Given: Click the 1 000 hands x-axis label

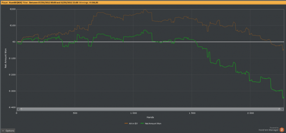Looking at the screenshot, I should coord(133,113).
